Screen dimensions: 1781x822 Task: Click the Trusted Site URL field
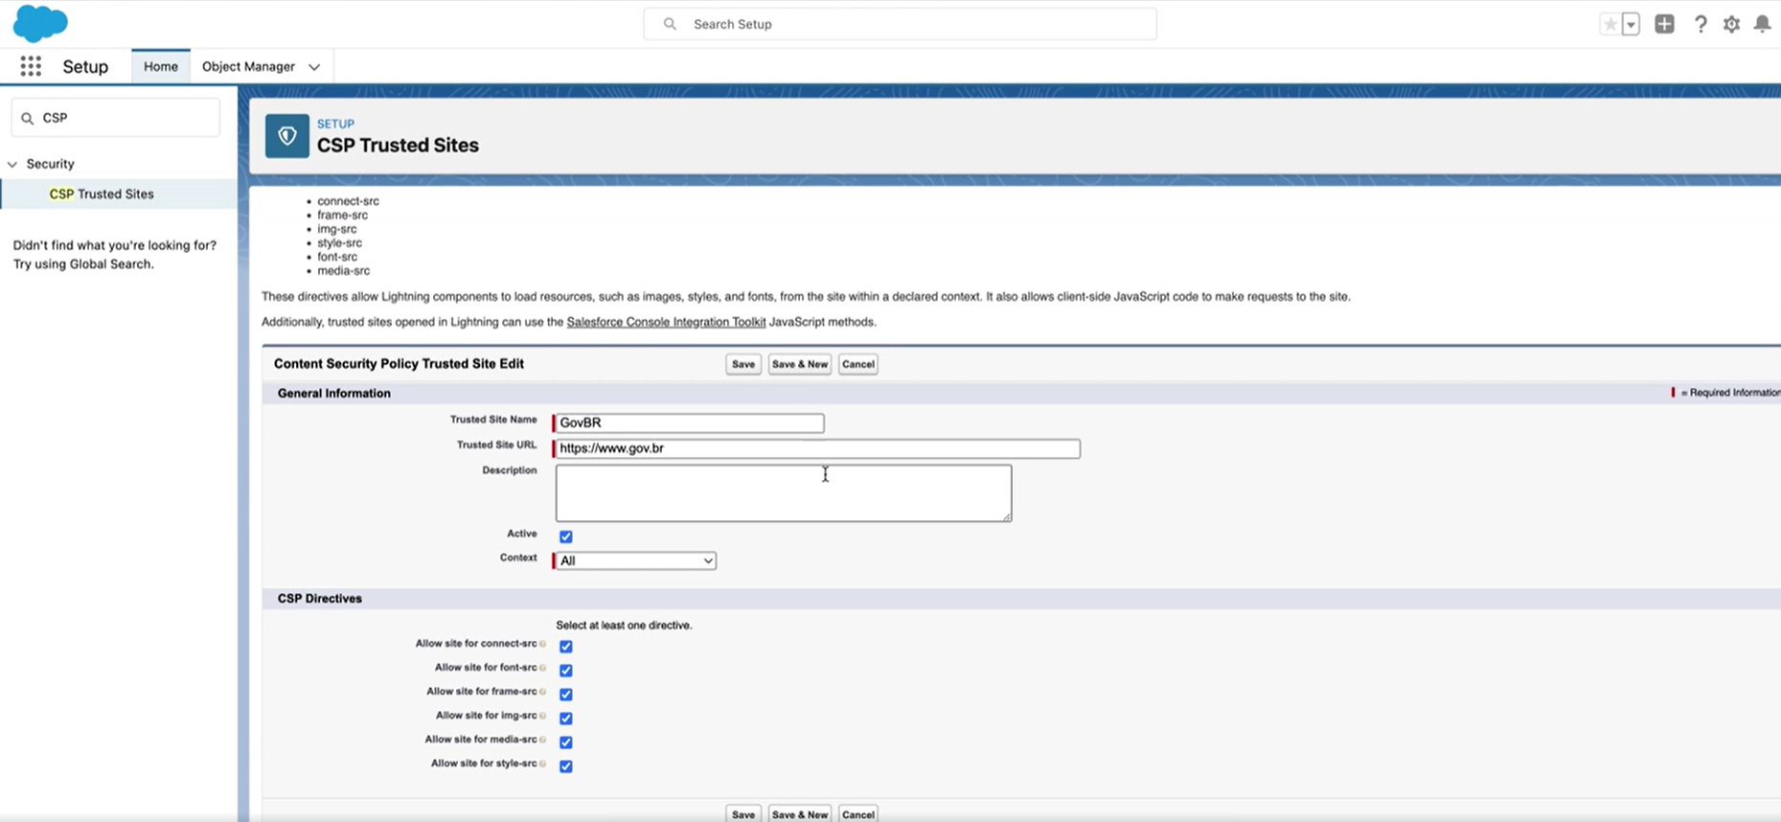817,448
